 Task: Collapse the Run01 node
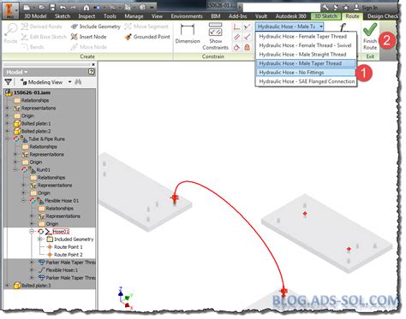15,169
